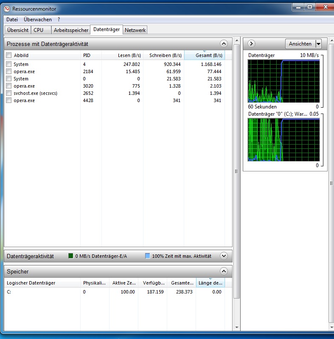This screenshot has height=339, width=334.
Task: Check the box for opera.exe PID 2184
Action: 8,71
